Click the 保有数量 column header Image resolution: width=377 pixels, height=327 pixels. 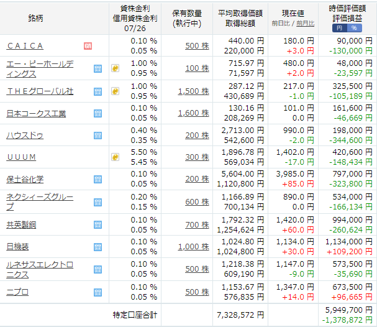(x=187, y=14)
